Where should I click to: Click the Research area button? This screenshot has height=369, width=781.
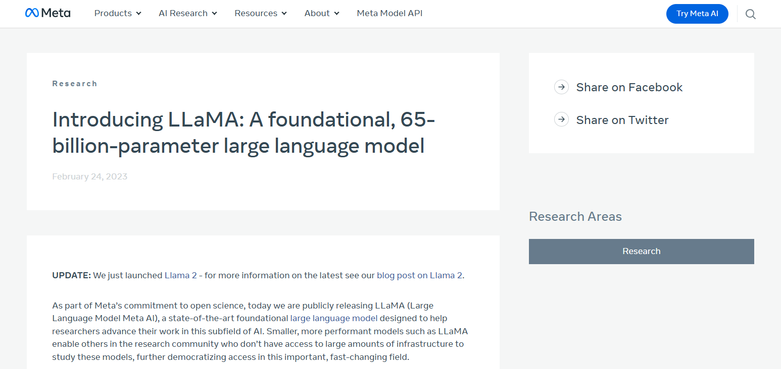642,252
